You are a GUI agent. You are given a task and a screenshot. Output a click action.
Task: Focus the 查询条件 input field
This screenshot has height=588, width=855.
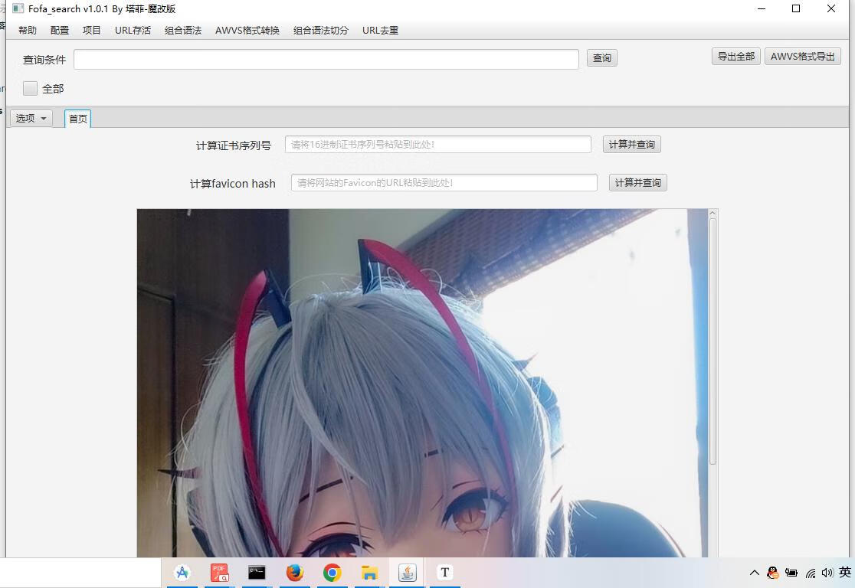(326, 60)
